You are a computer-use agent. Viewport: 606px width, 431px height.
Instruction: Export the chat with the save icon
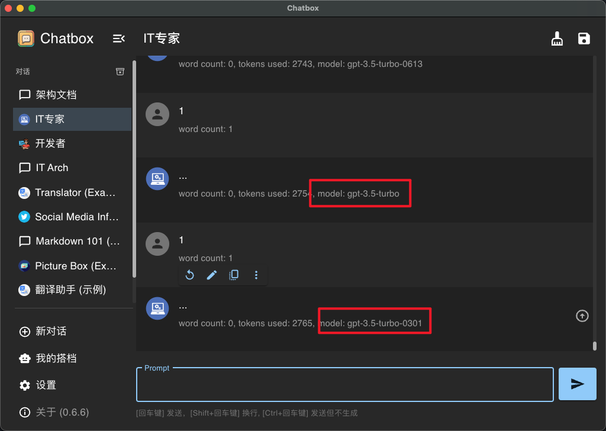(x=584, y=38)
